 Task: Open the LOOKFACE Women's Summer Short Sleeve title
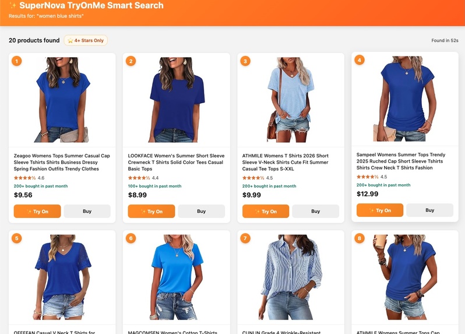(176, 162)
